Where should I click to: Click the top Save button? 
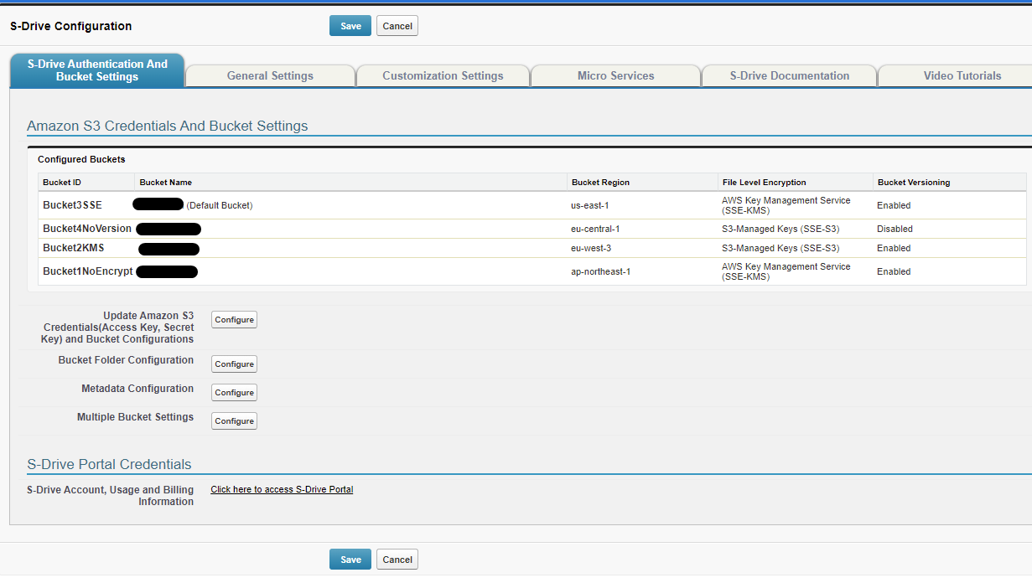350,26
